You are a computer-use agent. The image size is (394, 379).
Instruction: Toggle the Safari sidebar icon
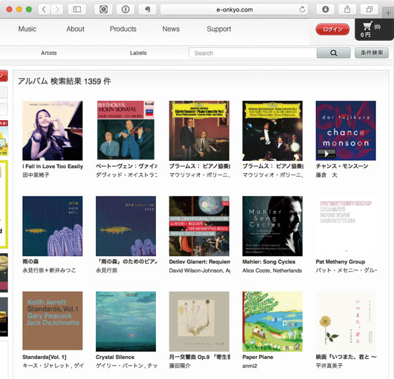point(77,9)
